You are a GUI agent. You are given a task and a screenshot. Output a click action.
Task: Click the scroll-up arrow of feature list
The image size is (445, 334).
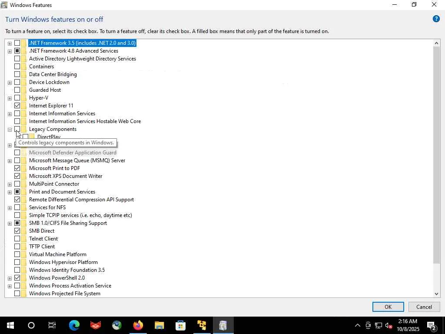436,43
